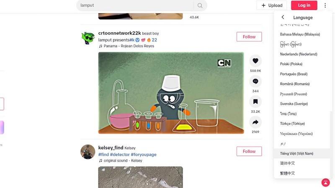Viewport: 335px width, 188px height.
Task: Open crtoonnetwork22k profile avatar
Action: (88, 38)
